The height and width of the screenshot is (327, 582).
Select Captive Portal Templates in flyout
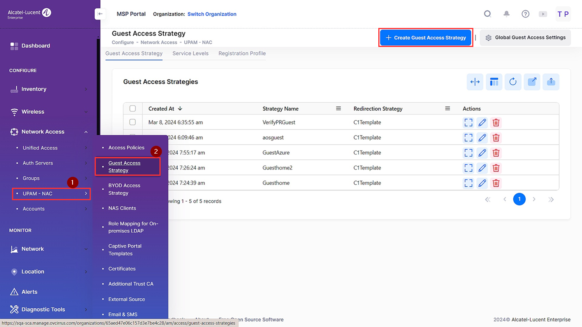coord(125,250)
